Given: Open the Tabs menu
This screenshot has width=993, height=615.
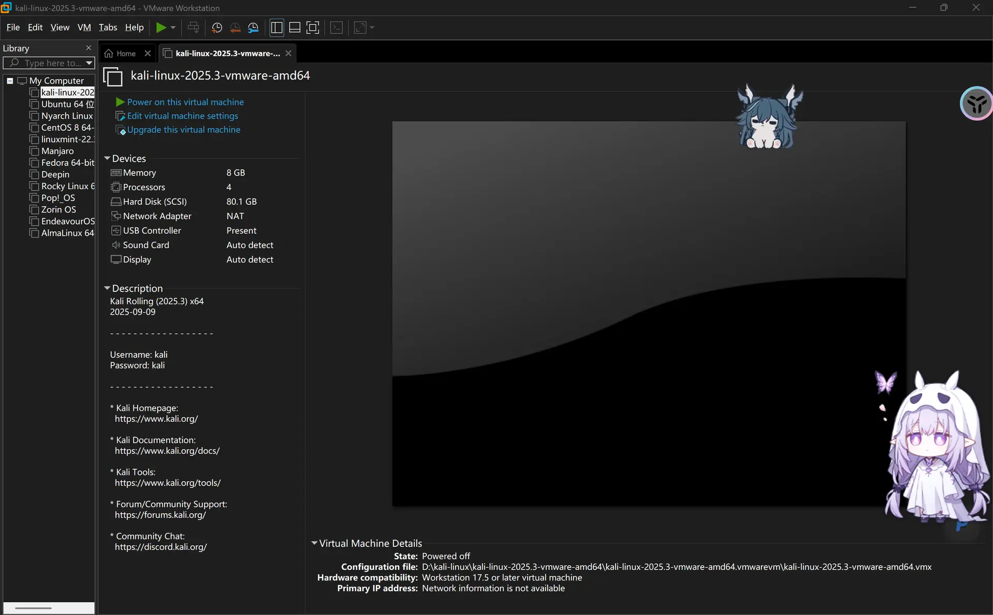Looking at the screenshot, I should [x=108, y=27].
